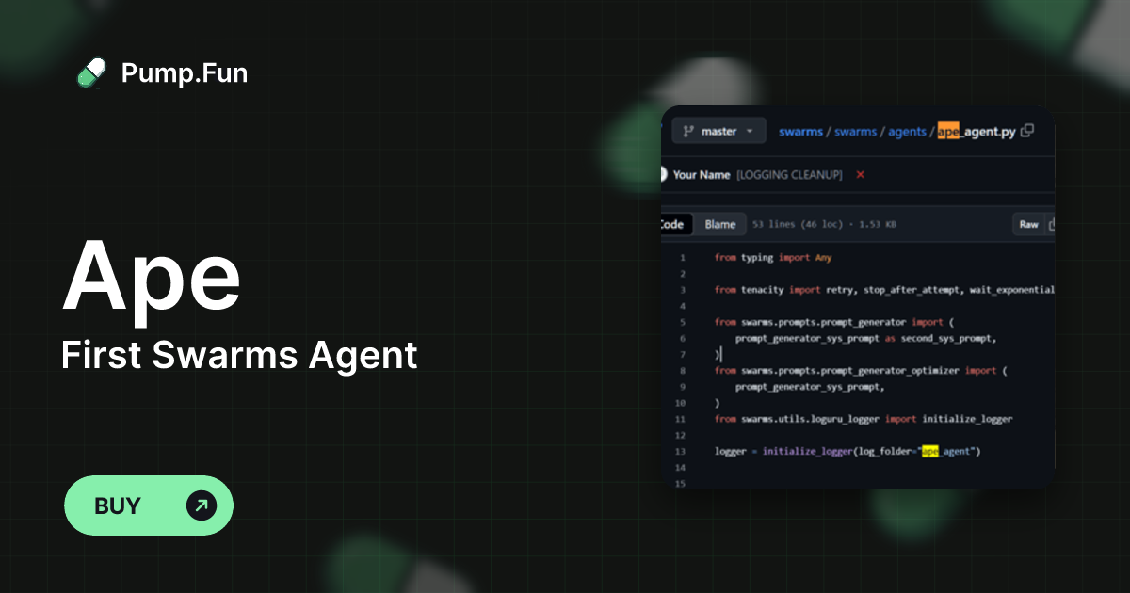Open the Raw file view

(x=1029, y=224)
